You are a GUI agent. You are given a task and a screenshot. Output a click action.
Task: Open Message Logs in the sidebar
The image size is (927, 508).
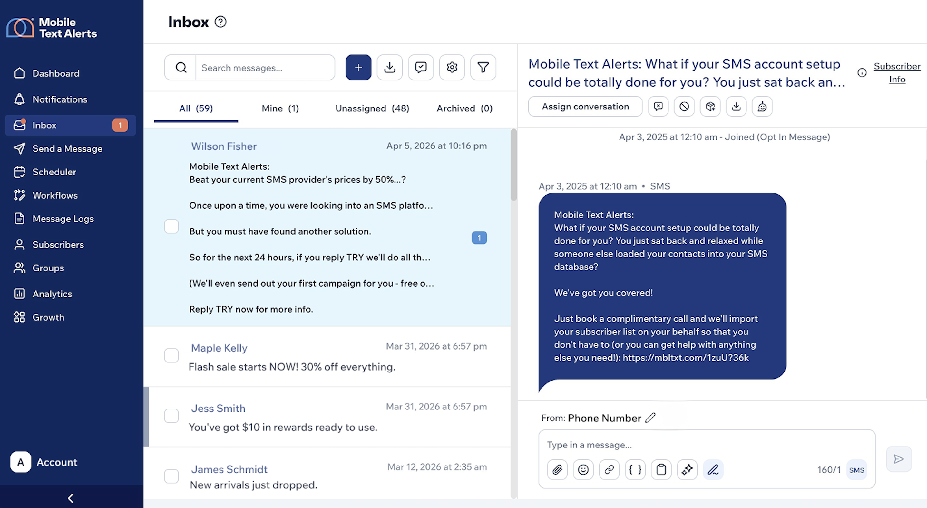[x=63, y=219]
